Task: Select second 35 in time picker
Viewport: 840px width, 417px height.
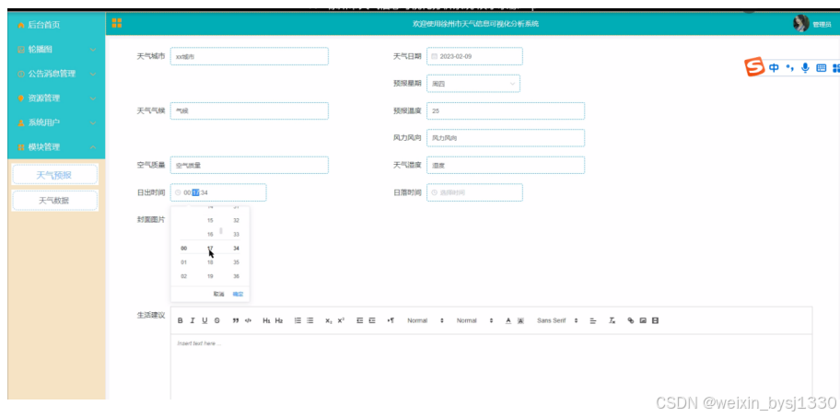Action: click(x=236, y=262)
